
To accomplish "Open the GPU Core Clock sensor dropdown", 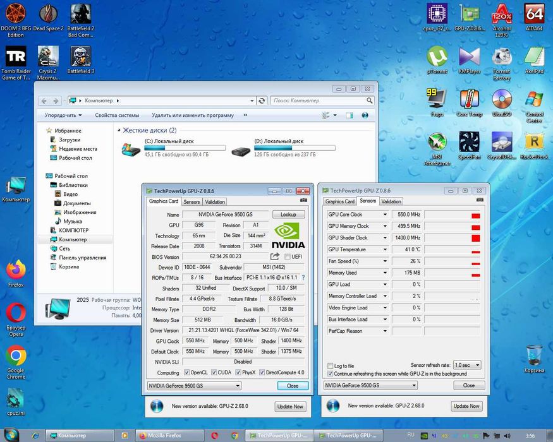I will [385, 214].
